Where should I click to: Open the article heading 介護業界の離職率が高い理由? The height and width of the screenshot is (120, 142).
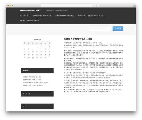coord(78,39)
